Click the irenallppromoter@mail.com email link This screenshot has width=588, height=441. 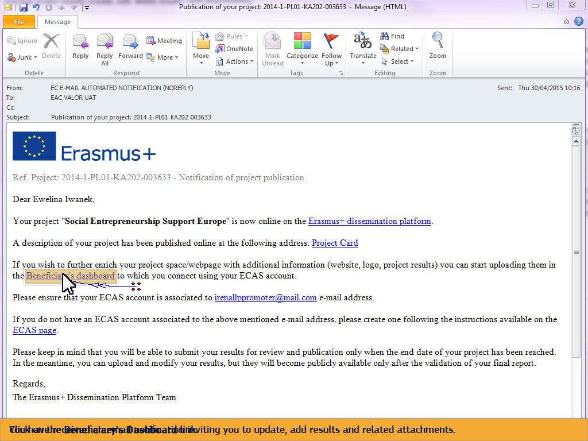265,298
